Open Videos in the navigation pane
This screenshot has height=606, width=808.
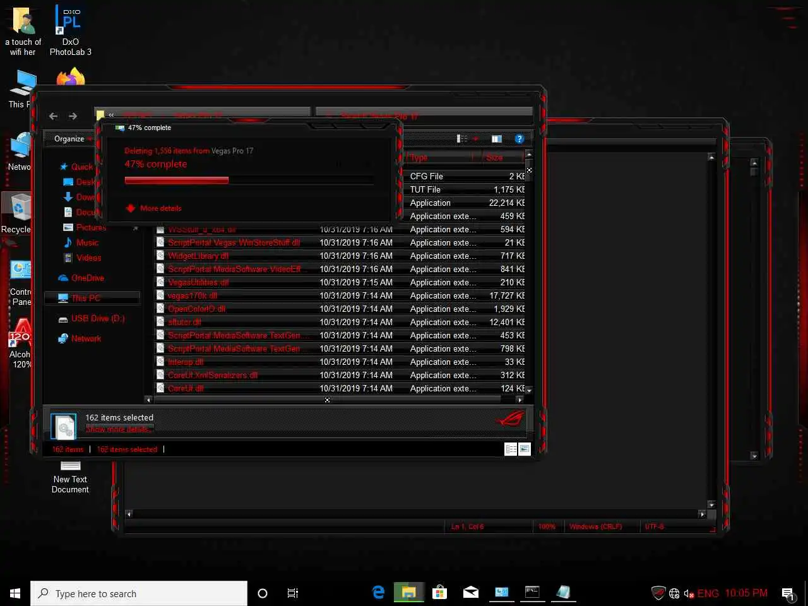88,258
